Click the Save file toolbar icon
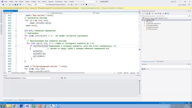The width and height of the screenshot is (192, 108). [x=15, y=5]
